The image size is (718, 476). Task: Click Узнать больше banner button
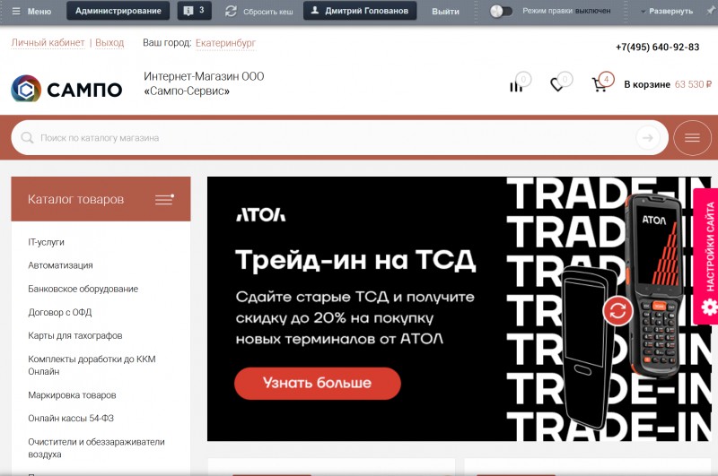point(318,383)
